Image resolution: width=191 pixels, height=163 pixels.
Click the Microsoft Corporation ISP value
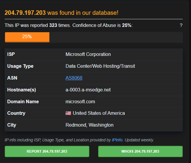pos(88,54)
